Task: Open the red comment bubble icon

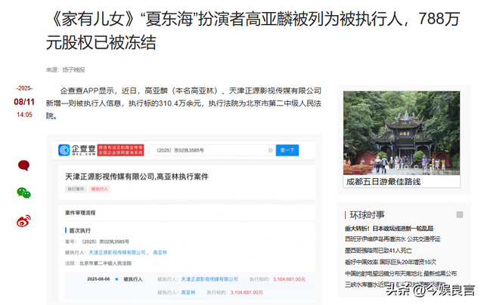Action: point(23,165)
